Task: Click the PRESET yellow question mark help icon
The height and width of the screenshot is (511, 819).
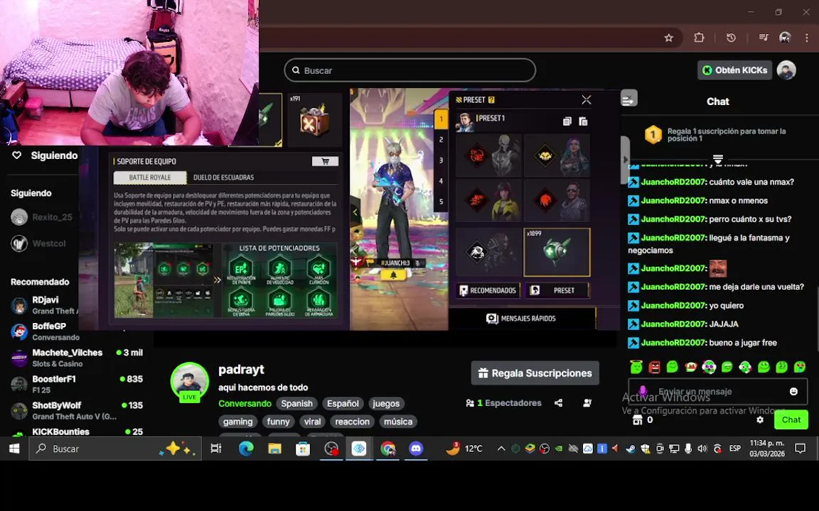Action: click(x=491, y=99)
